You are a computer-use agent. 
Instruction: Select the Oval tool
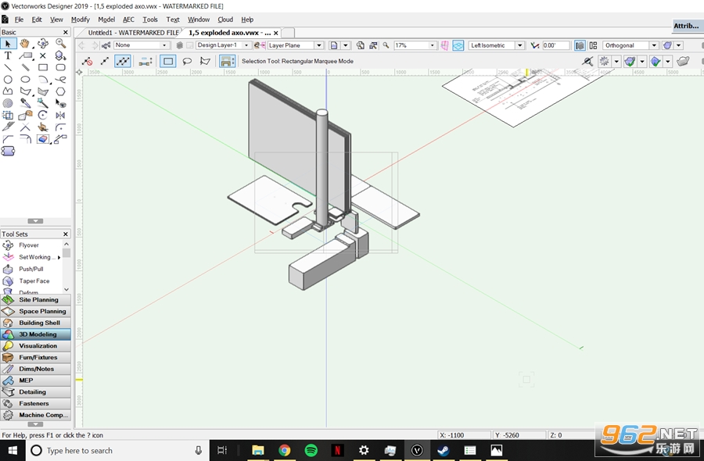(25, 80)
